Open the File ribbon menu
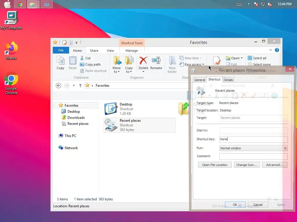 tap(61, 50)
